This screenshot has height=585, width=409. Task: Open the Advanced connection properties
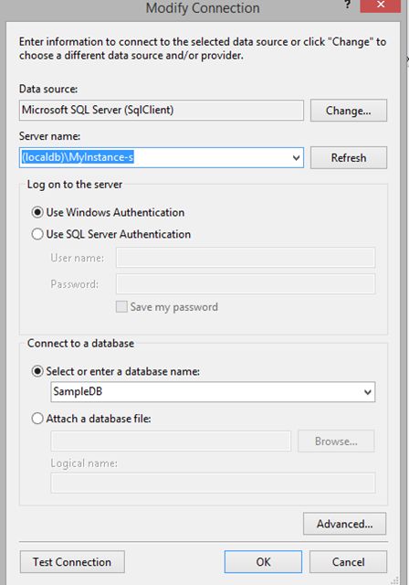pyautogui.click(x=344, y=524)
